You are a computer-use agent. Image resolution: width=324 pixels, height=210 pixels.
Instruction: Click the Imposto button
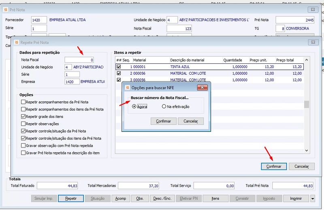(x=269, y=198)
